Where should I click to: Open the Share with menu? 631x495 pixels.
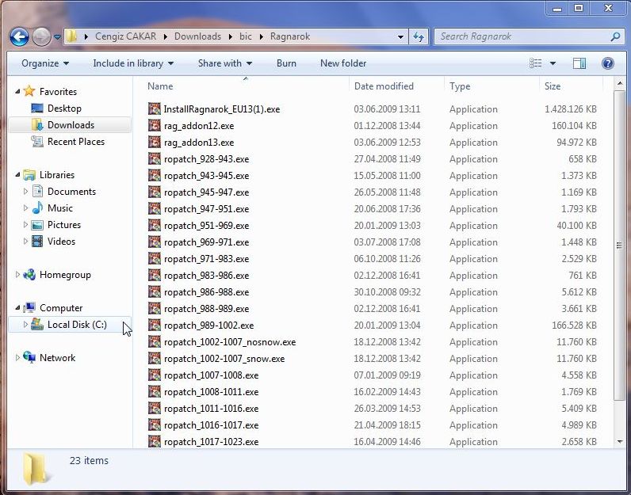coord(225,63)
